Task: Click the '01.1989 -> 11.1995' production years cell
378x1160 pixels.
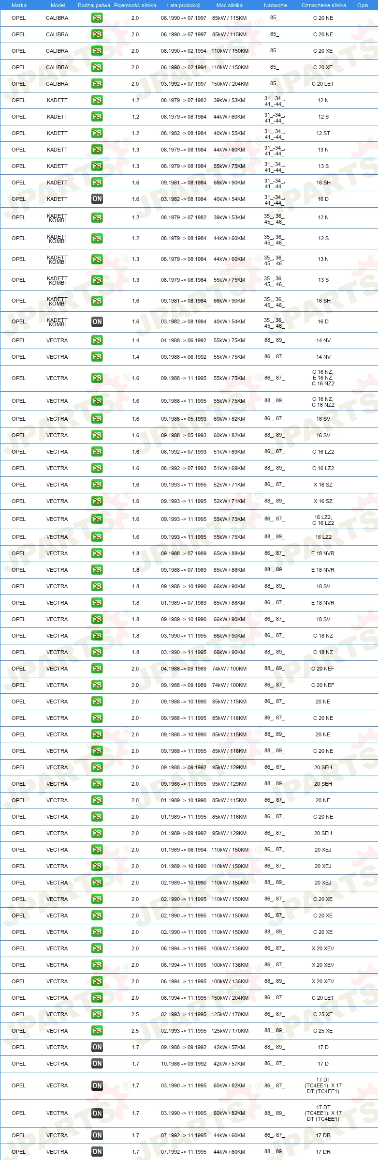Action: 184,817
